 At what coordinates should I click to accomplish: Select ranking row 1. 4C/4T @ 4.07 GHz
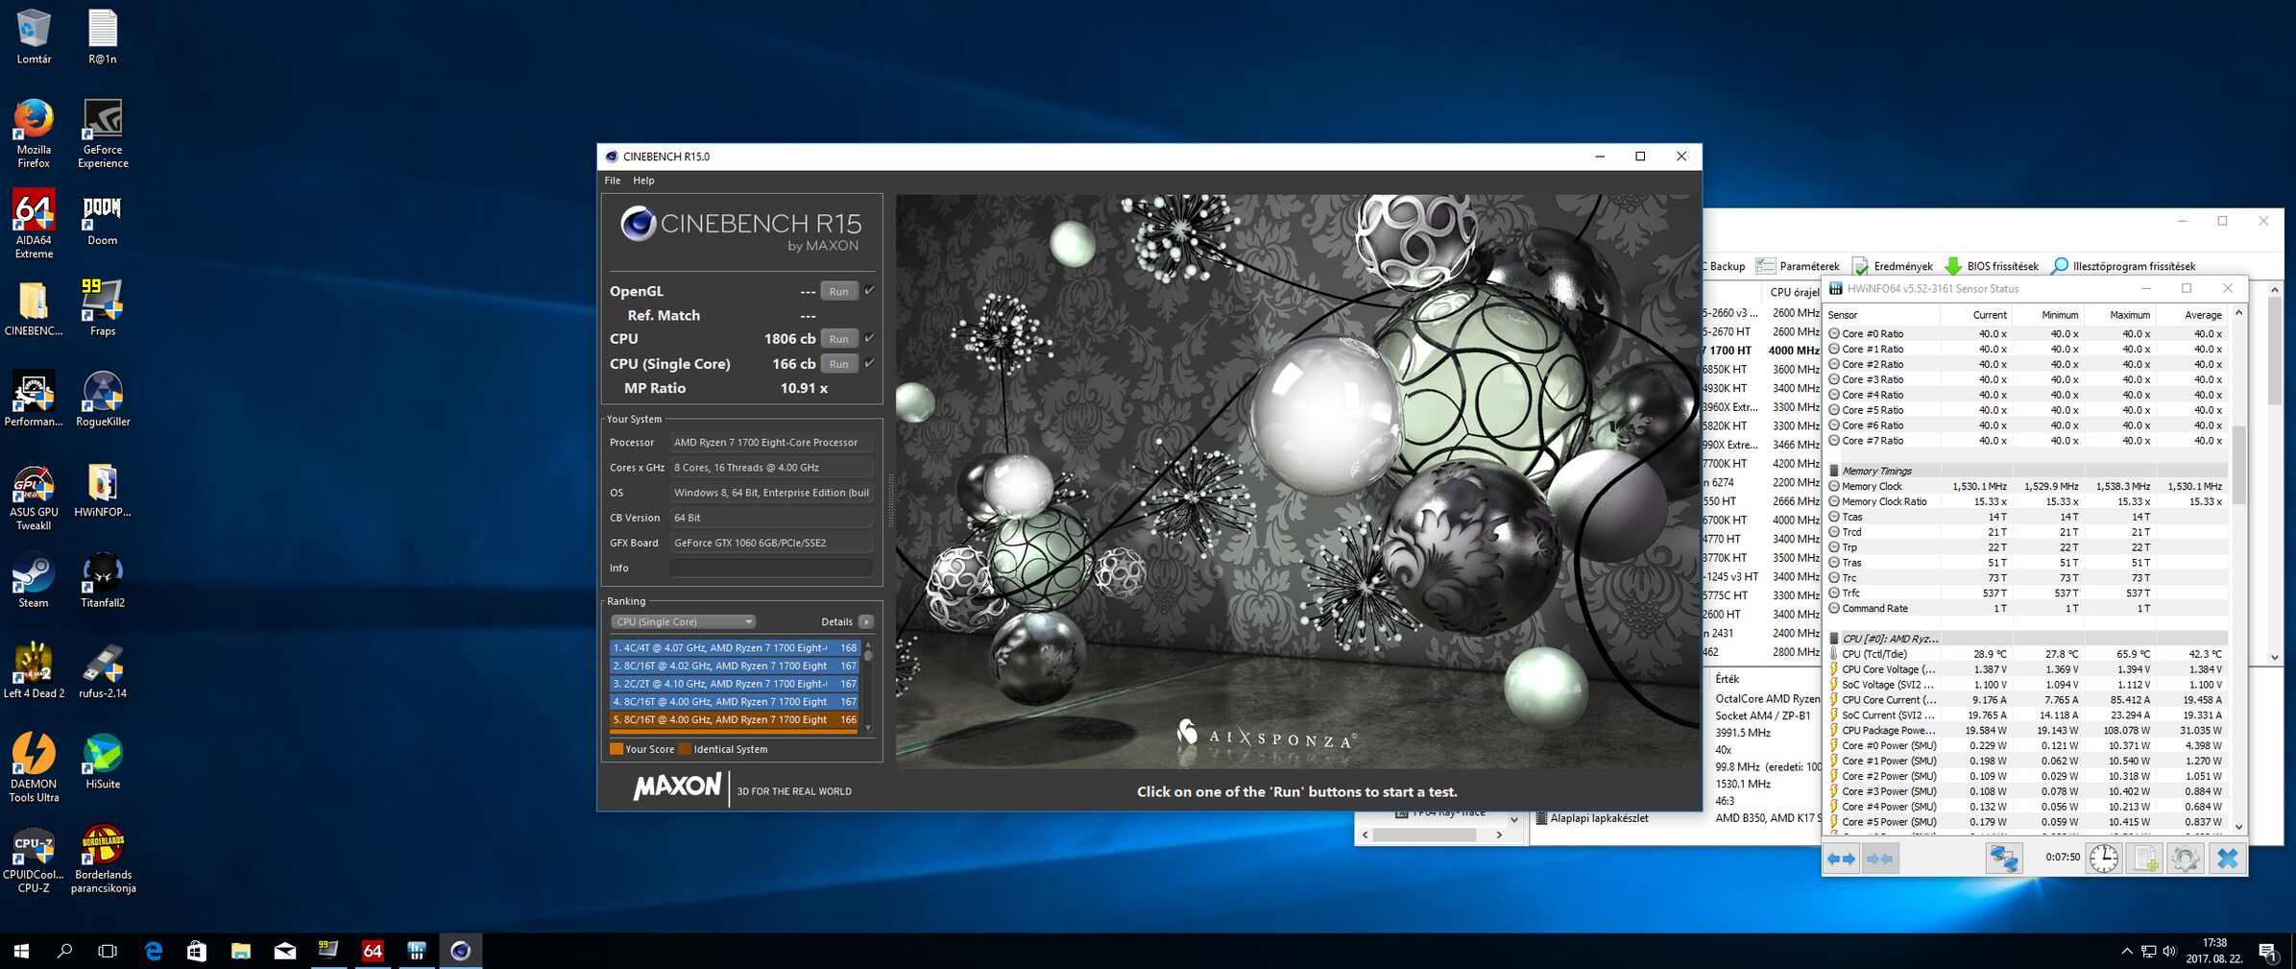click(735, 648)
